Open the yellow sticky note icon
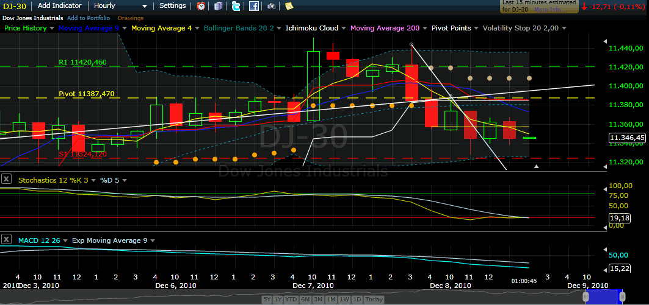Screen dimensions: 649x305 click(289, 5)
